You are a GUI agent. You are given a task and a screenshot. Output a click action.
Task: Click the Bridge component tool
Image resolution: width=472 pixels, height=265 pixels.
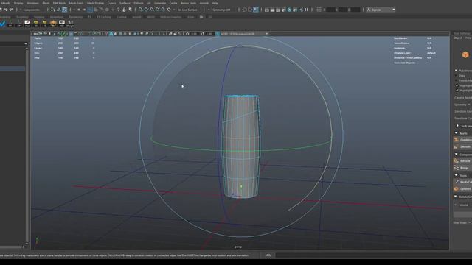tap(463, 168)
